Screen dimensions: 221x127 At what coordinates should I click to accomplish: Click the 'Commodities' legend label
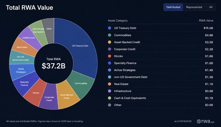(x=123, y=35)
